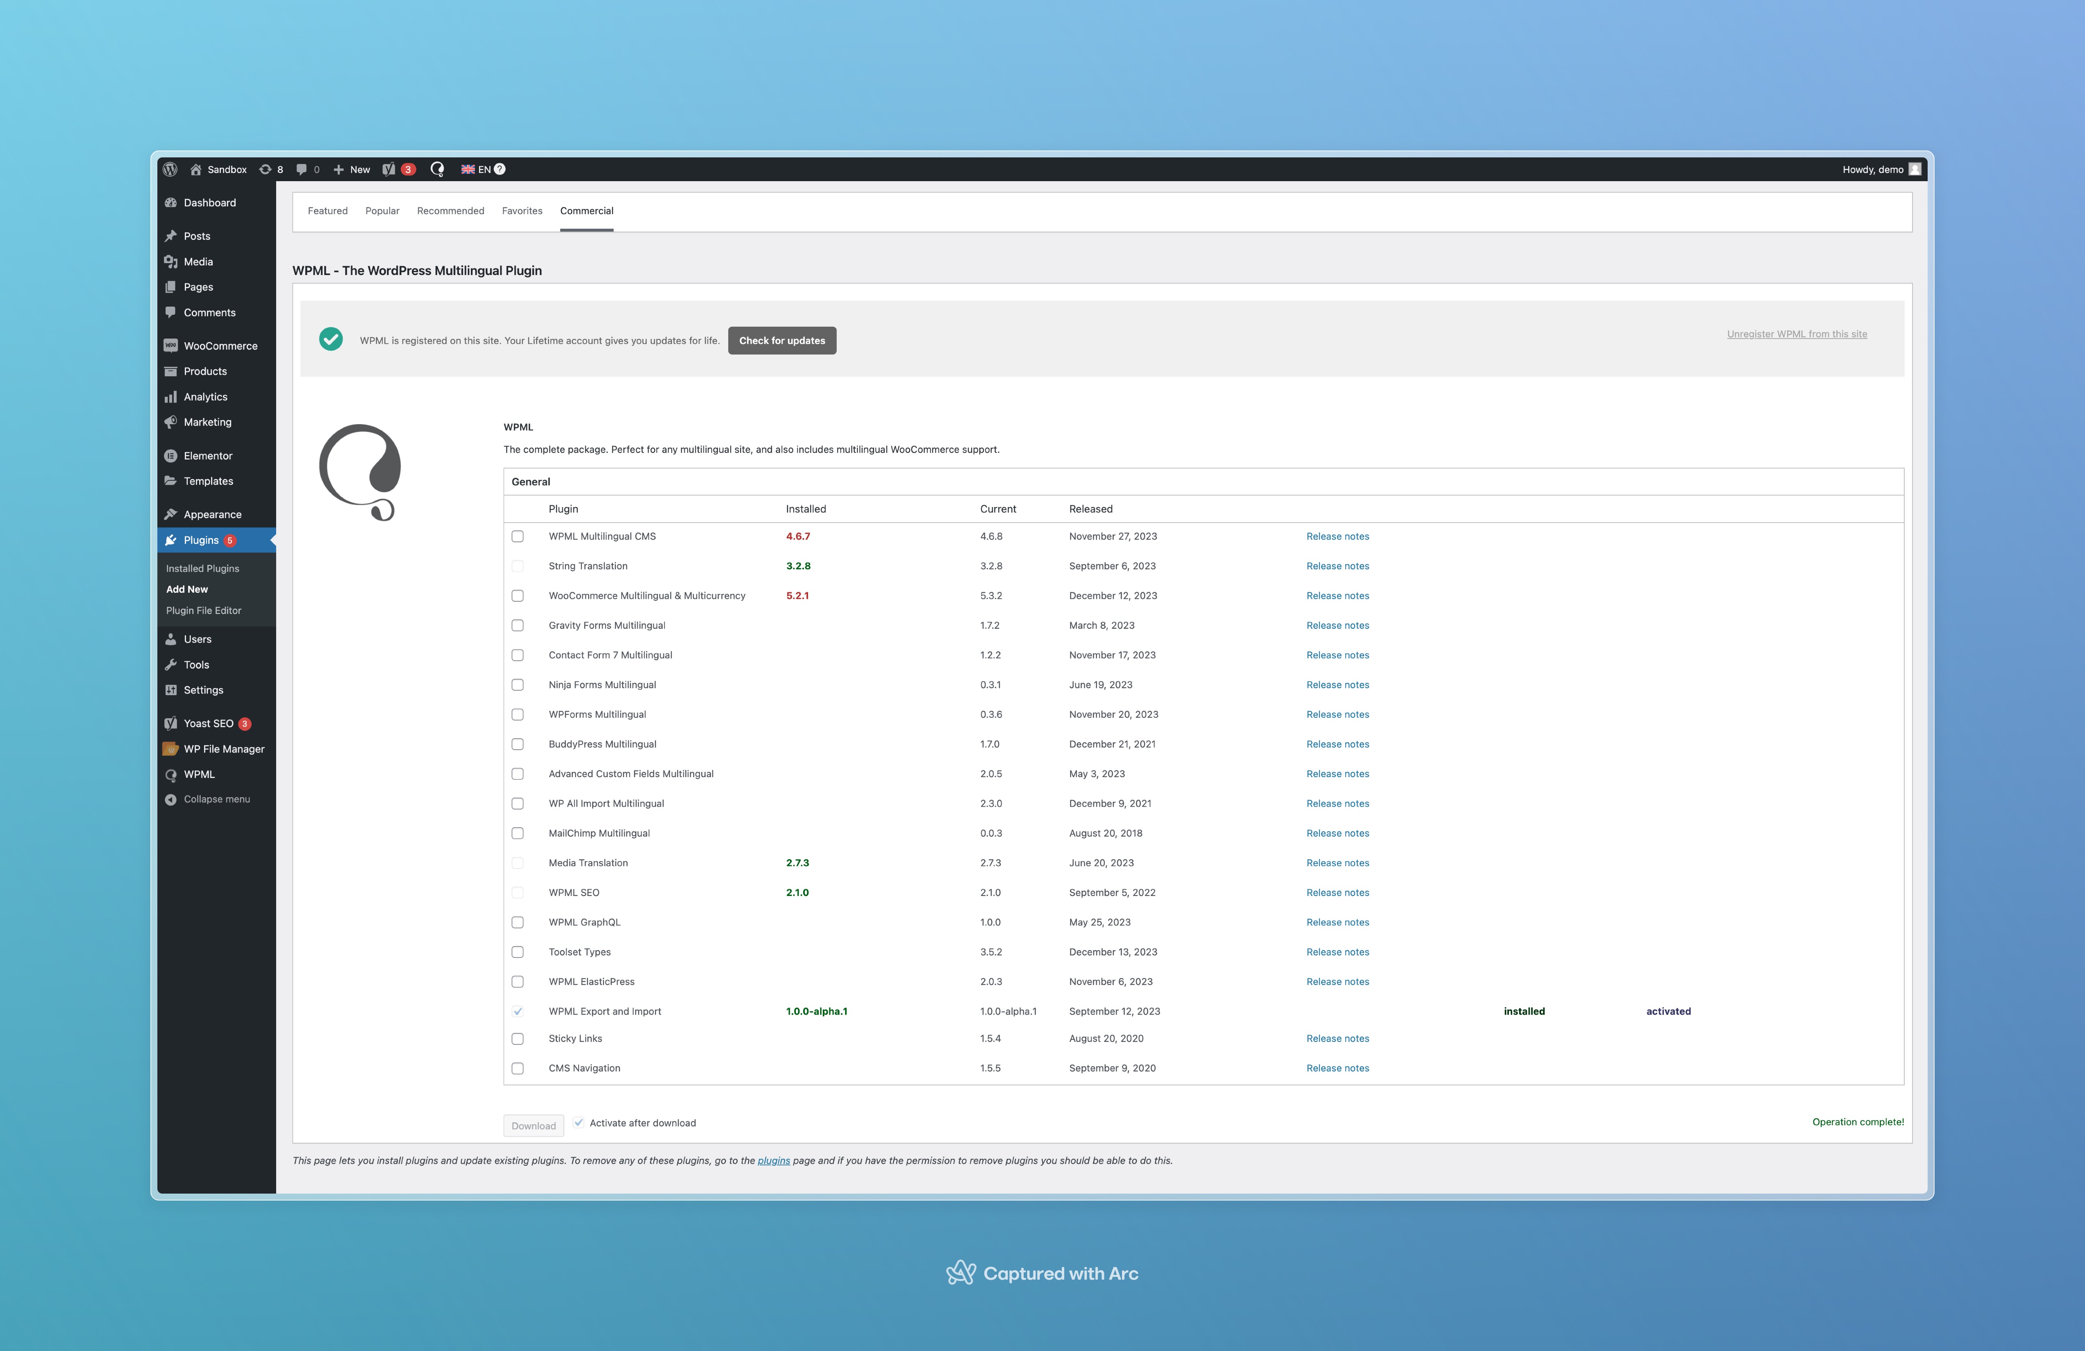Click the Products icon in sidebar
Image resolution: width=2085 pixels, height=1351 pixels.
coord(171,371)
